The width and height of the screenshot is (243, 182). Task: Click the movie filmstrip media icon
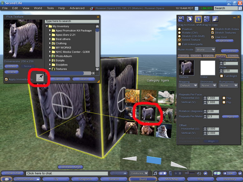tap(170, 173)
